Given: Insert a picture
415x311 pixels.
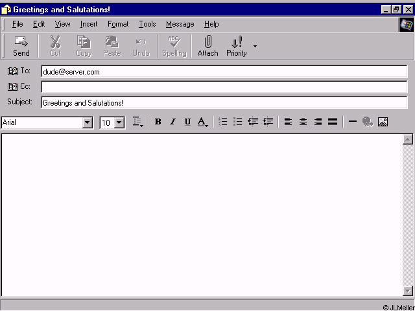Looking at the screenshot, I should 383,122.
